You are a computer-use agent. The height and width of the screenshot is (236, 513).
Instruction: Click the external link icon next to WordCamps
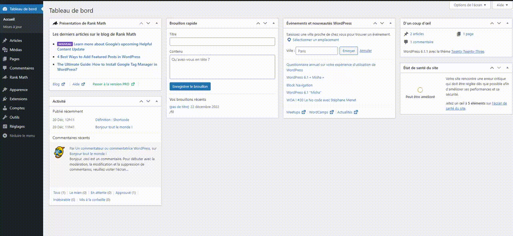(x=331, y=112)
